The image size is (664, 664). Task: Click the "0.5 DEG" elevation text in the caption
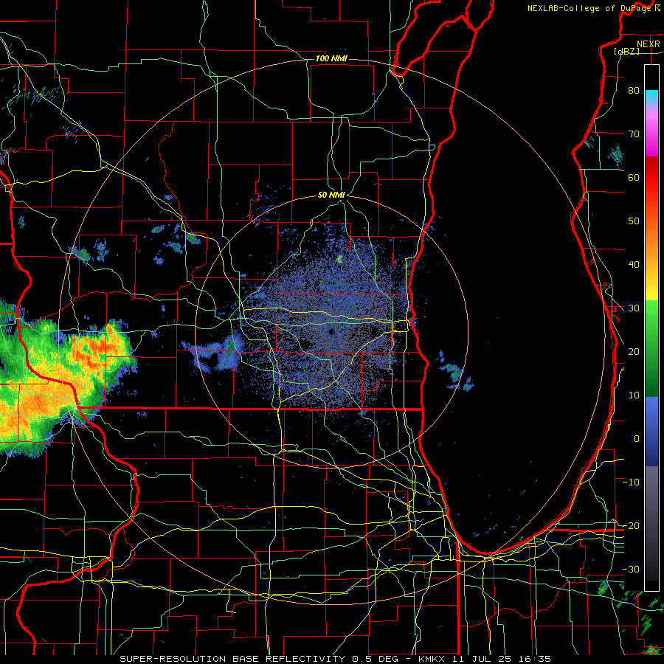(377, 659)
